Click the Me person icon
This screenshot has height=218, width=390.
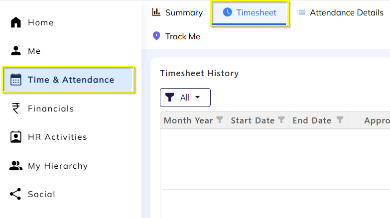16,51
